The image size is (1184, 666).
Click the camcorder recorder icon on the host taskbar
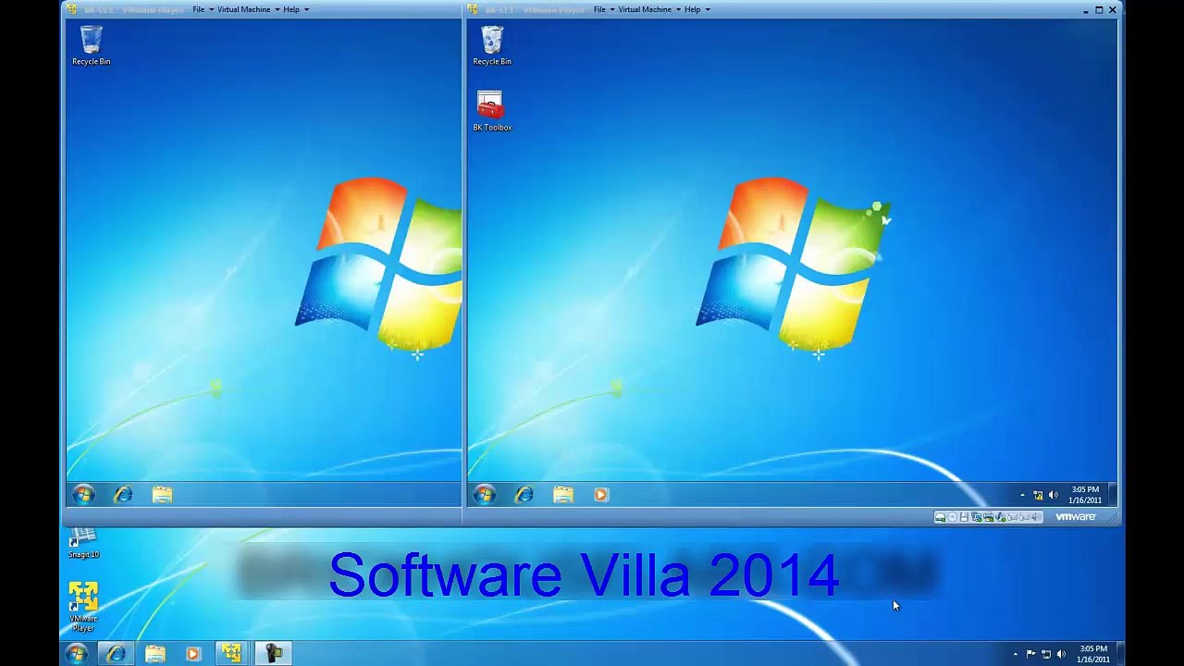pos(274,654)
